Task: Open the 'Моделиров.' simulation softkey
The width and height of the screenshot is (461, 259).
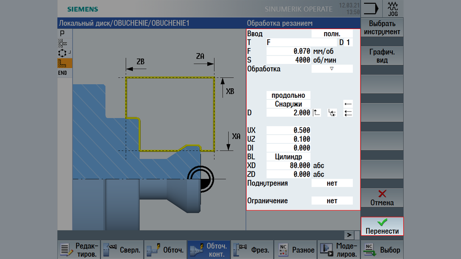Action: point(339,250)
